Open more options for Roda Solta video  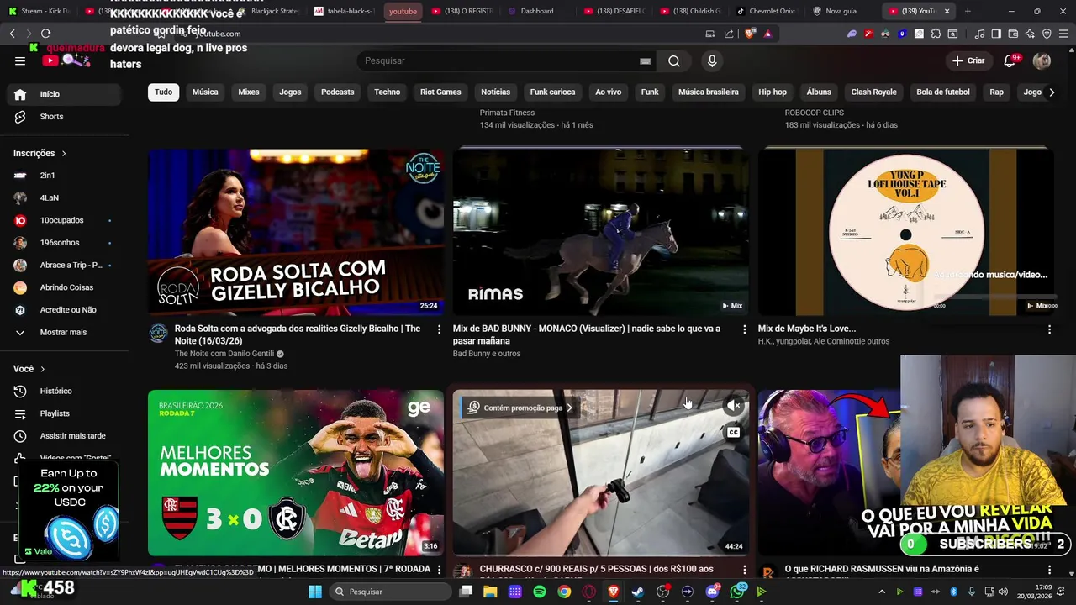439,329
